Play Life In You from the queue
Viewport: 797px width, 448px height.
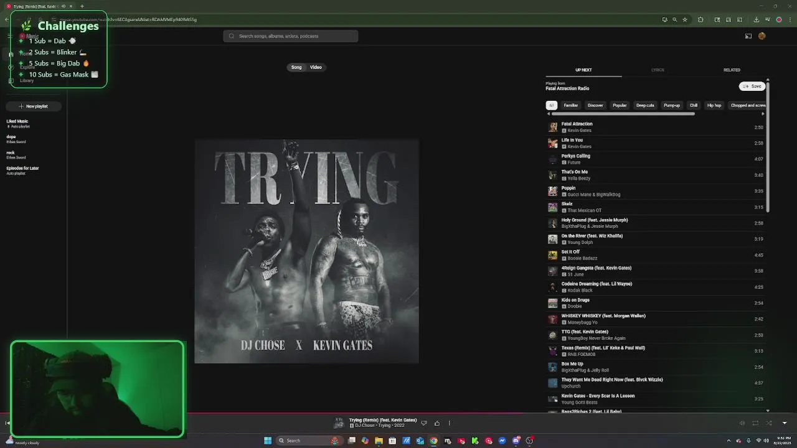[657, 143]
